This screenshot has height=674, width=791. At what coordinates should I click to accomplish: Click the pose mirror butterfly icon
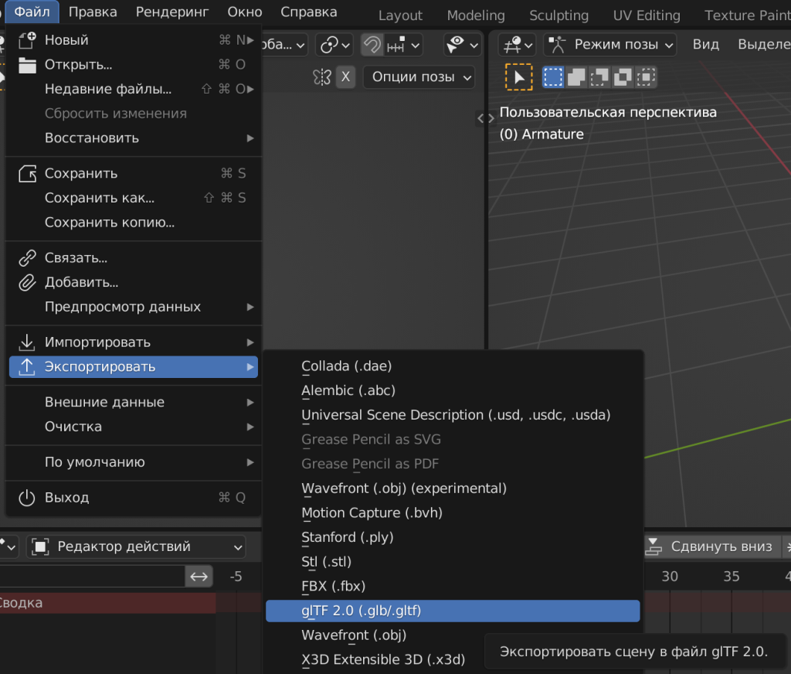[322, 77]
